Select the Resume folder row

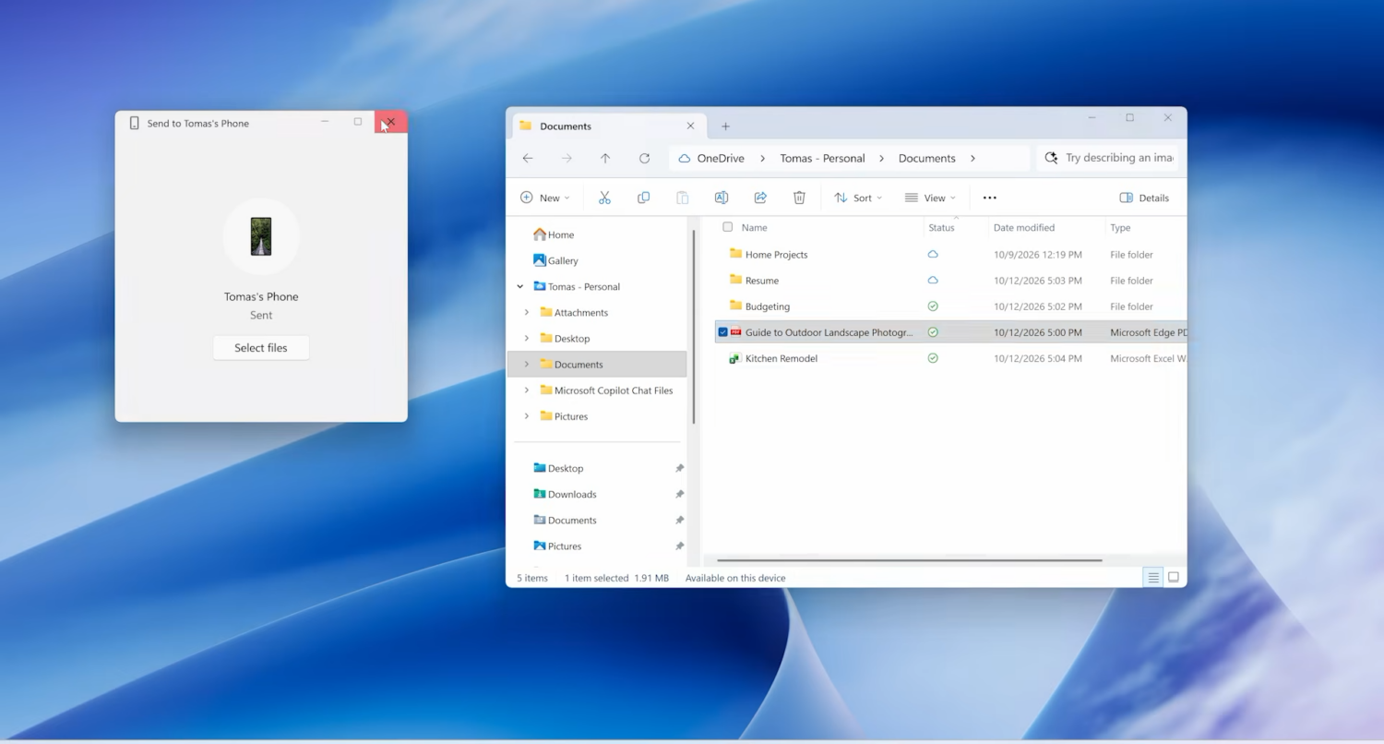(950, 280)
